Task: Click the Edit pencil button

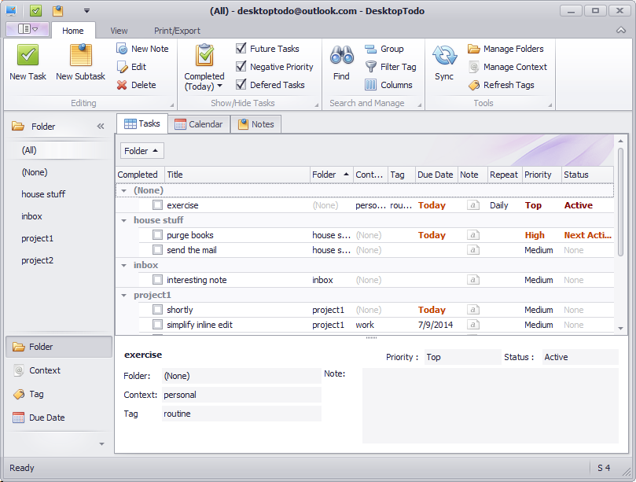Action: pyautogui.click(x=131, y=67)
